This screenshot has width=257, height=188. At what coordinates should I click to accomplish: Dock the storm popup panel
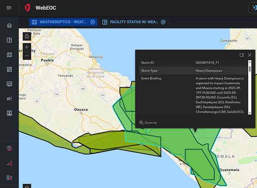coord(241,55)
